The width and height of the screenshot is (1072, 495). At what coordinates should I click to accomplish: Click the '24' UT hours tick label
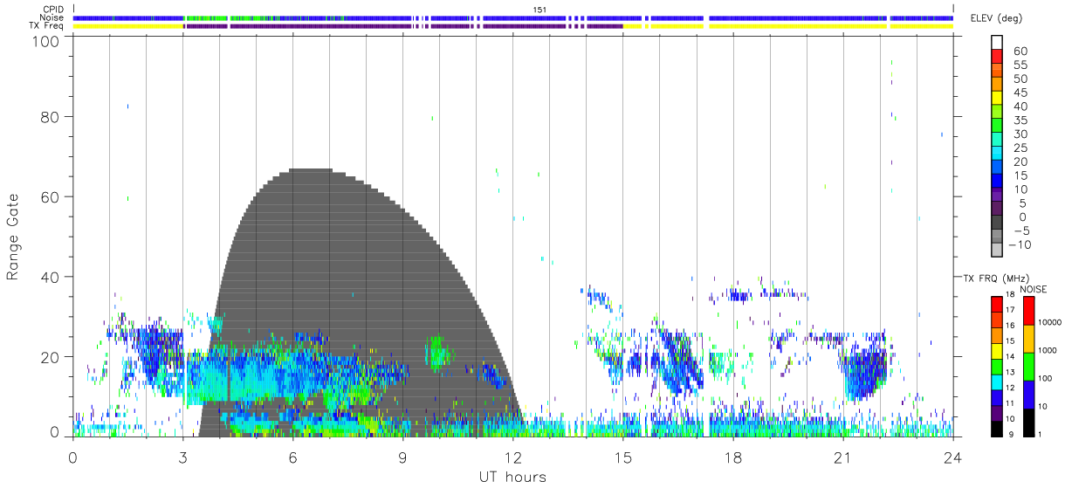click(x=952, y=457)
